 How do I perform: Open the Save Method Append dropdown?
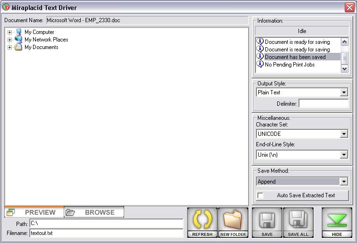tap(344, 182)
